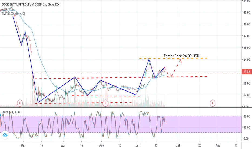The height and width of the screenshot is (149, 252).
Task: Click the Aug label on the time axis
Action: tap(218, 145)
